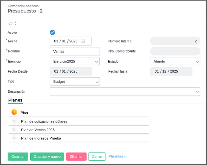Remove Plan de Ingresos Prueba row
This screenshot has height=165, width=207.
(x=14, y=138)
